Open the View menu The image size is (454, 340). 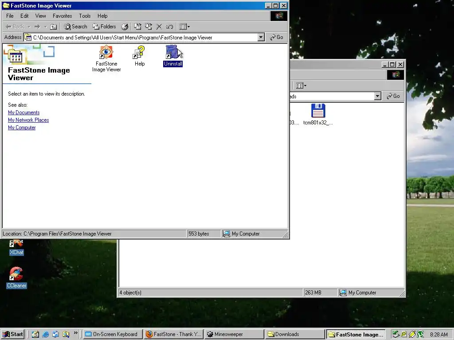[40, 16]
